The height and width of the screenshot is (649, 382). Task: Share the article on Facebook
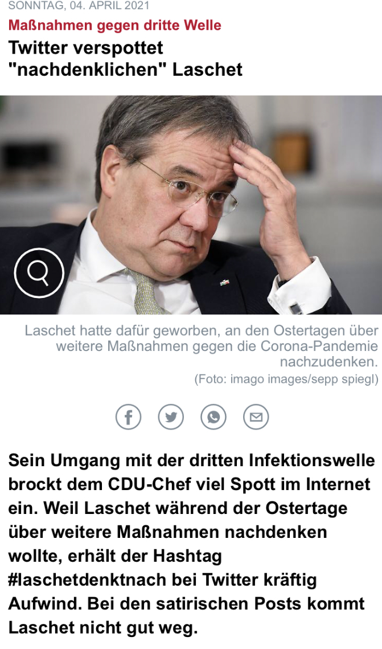point(128,417)
